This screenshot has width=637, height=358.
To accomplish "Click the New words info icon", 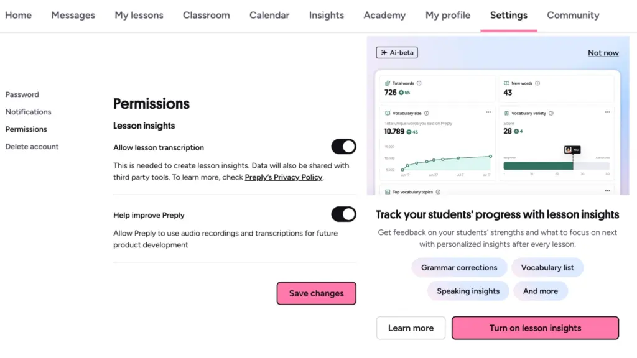I will [537, 83].
